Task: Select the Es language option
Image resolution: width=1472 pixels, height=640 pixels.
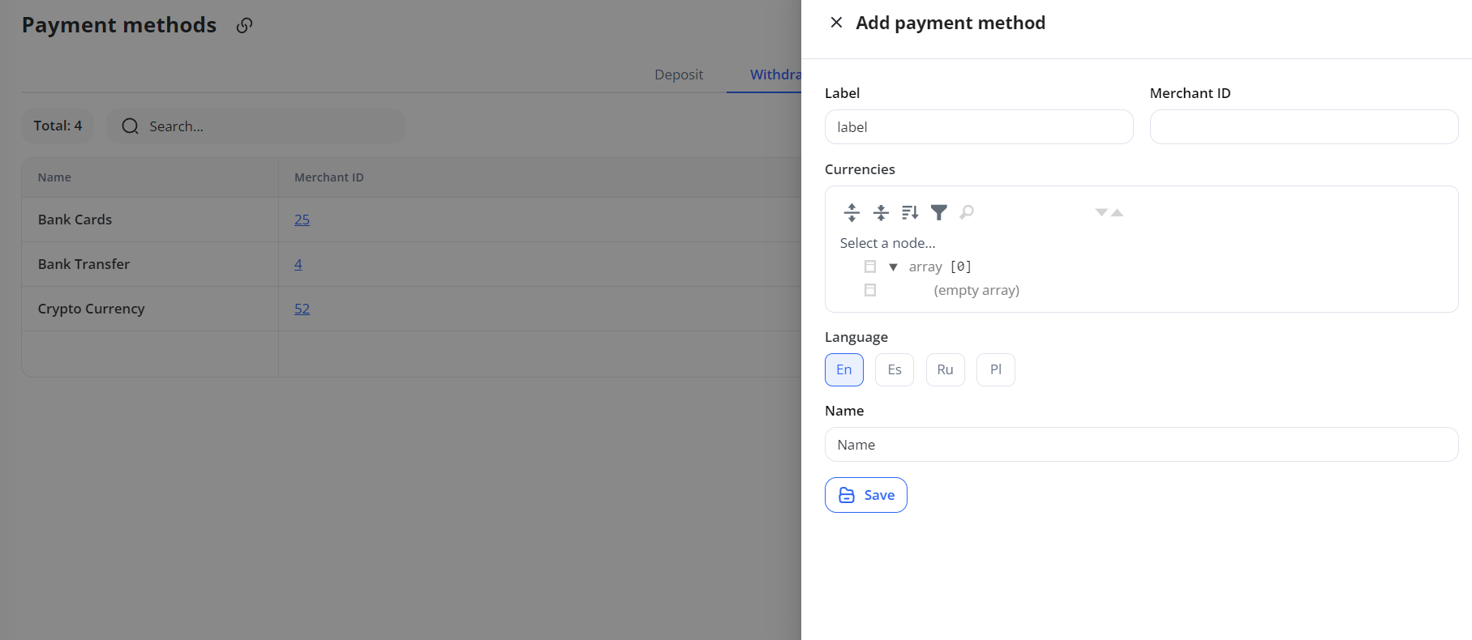Action: pos(895,369)
